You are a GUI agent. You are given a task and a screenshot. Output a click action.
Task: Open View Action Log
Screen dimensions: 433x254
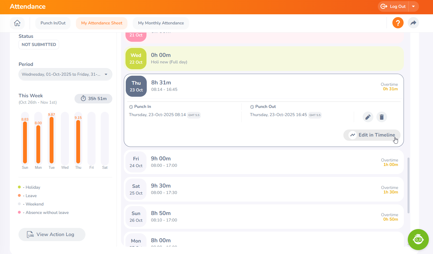point(52,234)
